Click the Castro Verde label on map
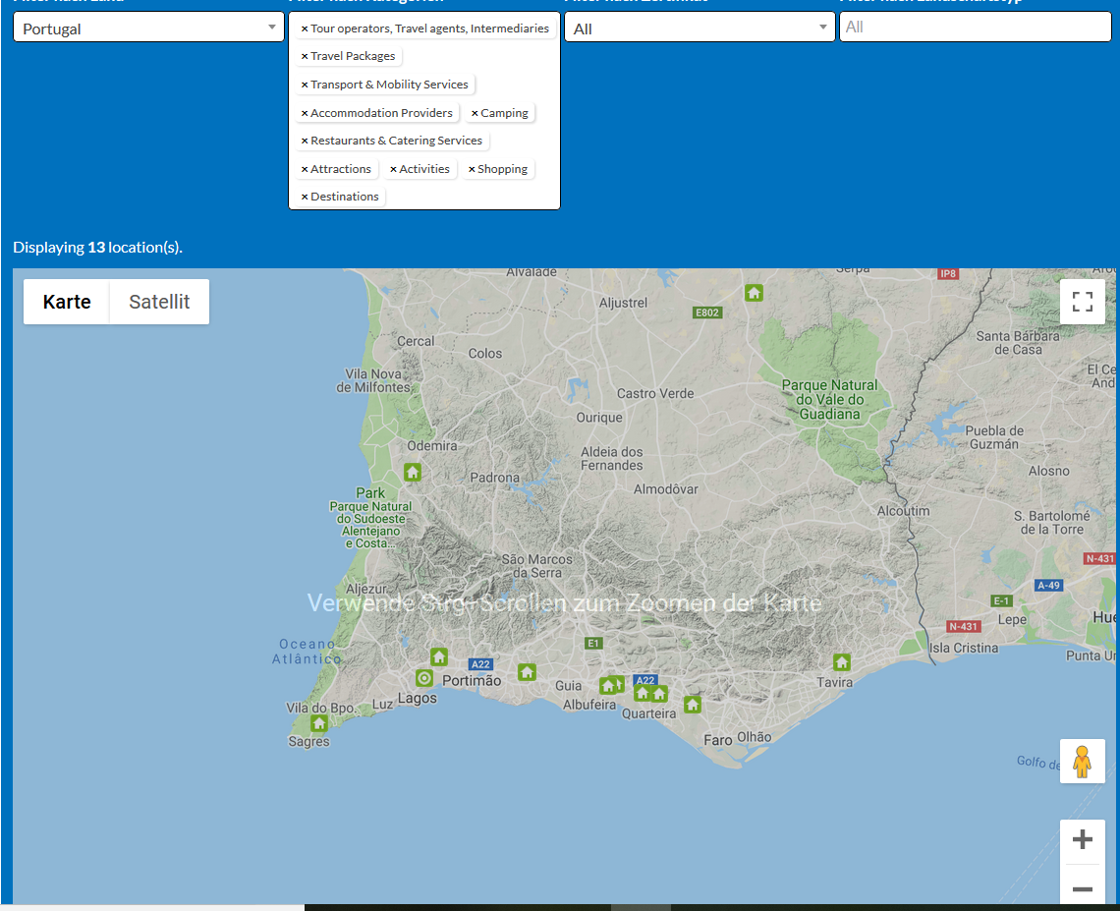Viewport: 1120px width, 911px height. click(x=655, y=393)
